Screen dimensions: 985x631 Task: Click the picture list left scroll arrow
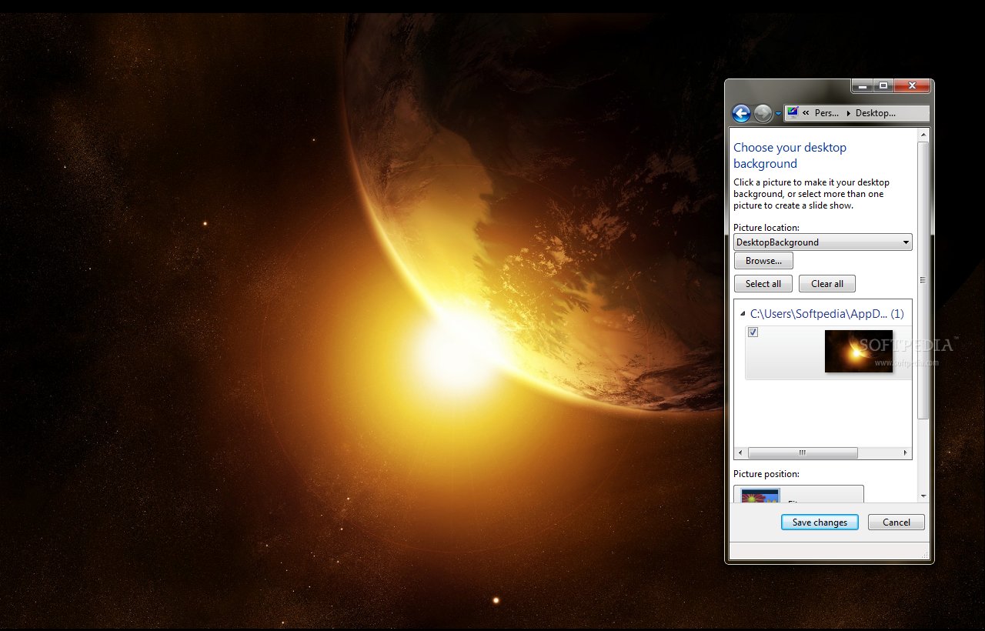point(741,452)
